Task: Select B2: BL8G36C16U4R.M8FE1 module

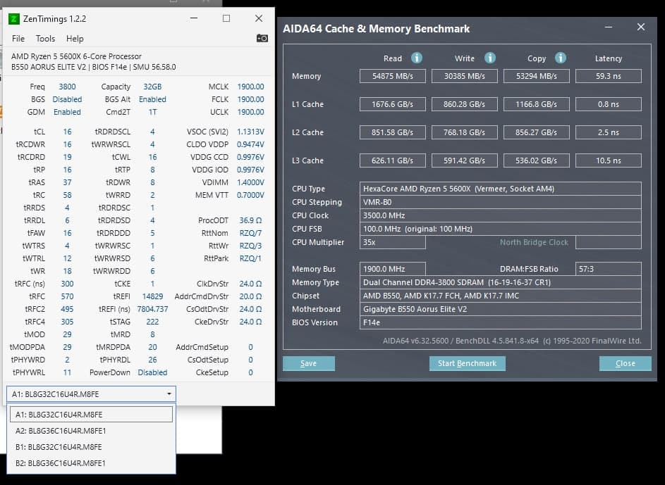Action: [91, 463]
